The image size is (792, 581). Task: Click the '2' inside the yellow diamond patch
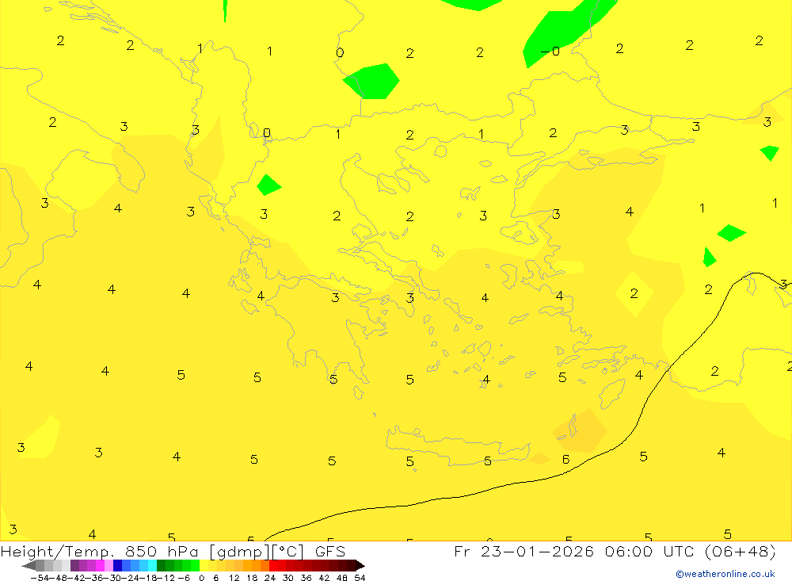tap(634, 293)
